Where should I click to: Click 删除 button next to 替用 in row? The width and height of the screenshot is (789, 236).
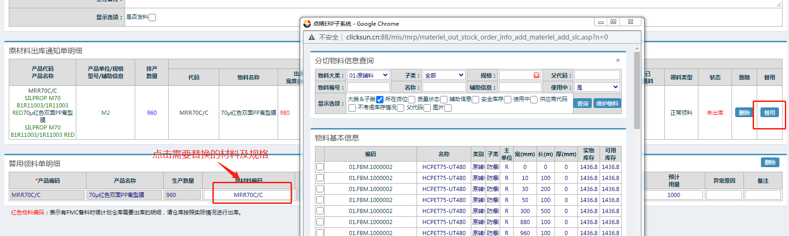(744, 112)
